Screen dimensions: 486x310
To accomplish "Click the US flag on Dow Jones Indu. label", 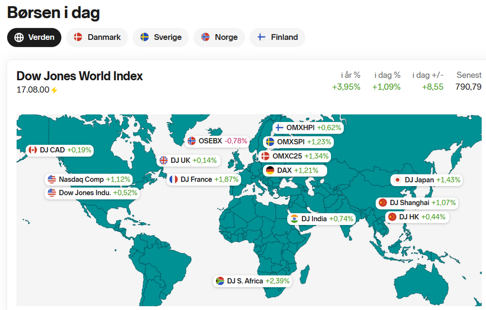I will (52, 193).
